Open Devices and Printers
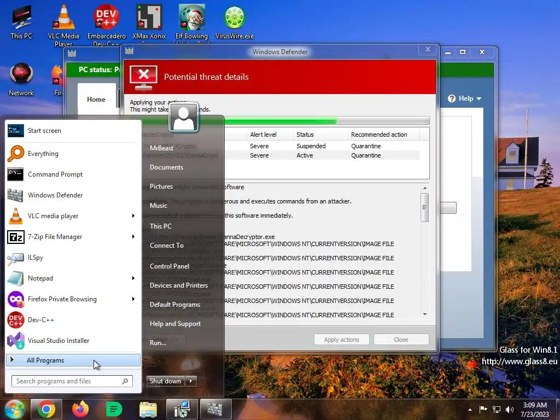The image size is (560, 420). pos(179,285)
